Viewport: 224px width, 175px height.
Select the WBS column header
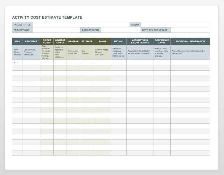click(x=17, y=41)
